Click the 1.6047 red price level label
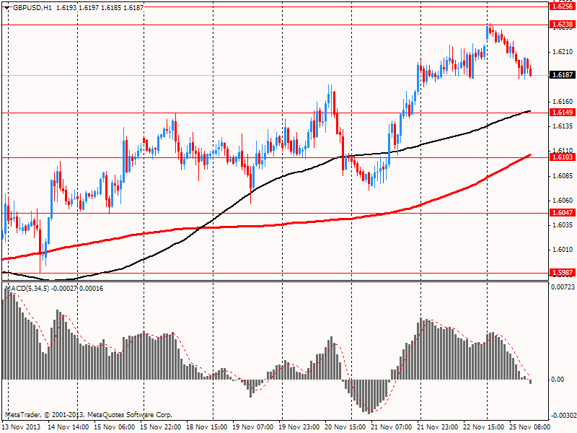Screen dimensions: 577x433 pyautogui.click(x=563, y=213)
